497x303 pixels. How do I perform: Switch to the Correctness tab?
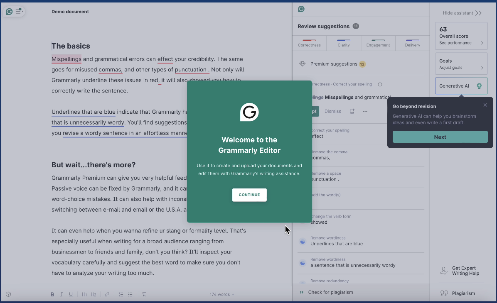point(309,43)
